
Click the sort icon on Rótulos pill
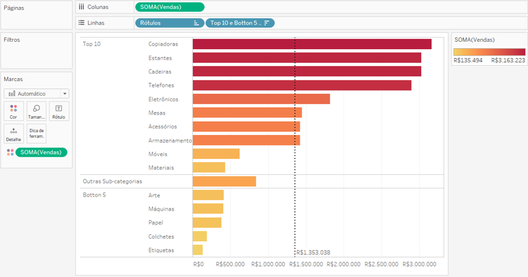tap(197, 23)
